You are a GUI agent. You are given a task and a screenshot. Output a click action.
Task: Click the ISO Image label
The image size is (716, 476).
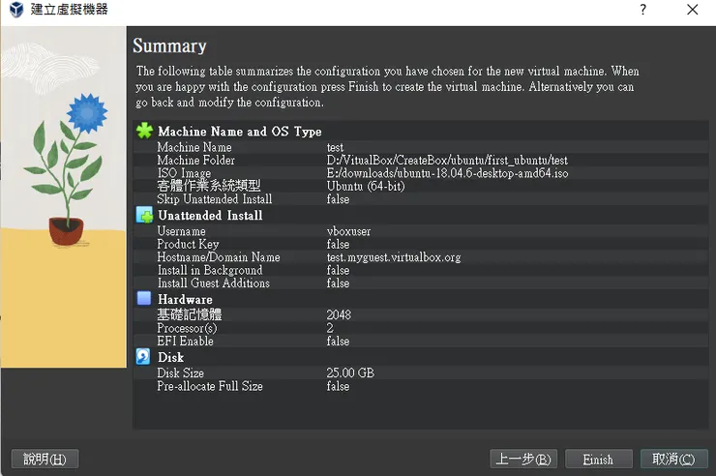coord(184,173)
